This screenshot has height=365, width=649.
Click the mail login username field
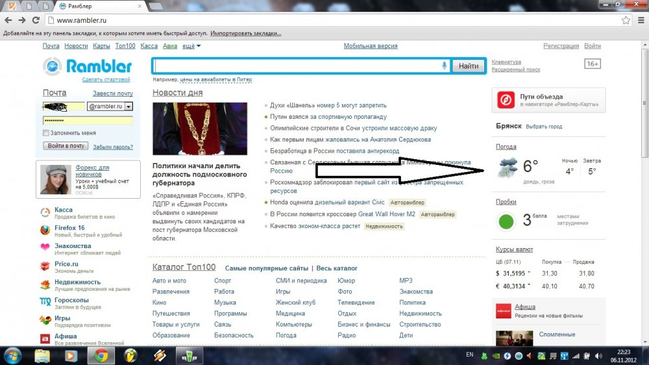pyautogui.click(x=64, y=107)
